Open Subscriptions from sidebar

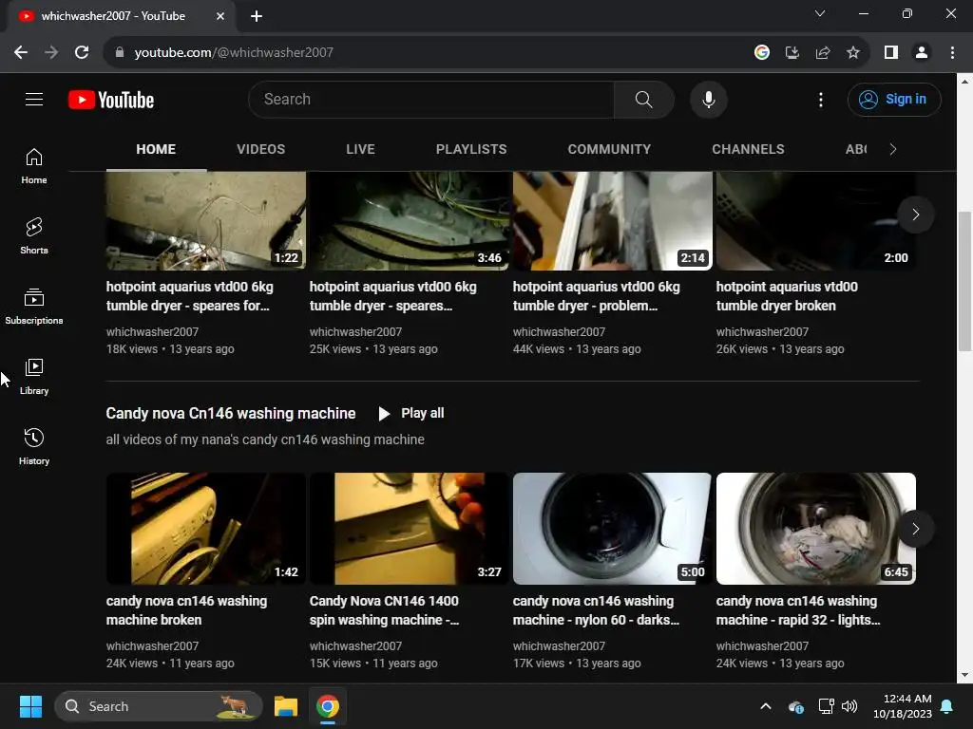point(34,307)
